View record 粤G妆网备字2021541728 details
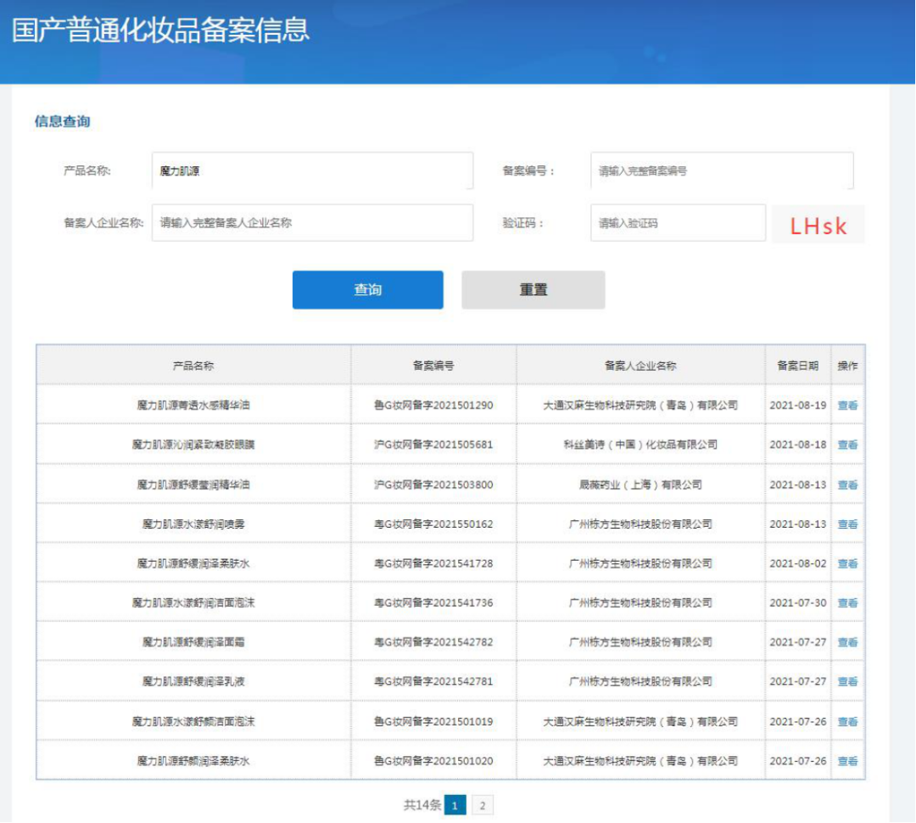The image size is (916, 823). click(847, 563)
